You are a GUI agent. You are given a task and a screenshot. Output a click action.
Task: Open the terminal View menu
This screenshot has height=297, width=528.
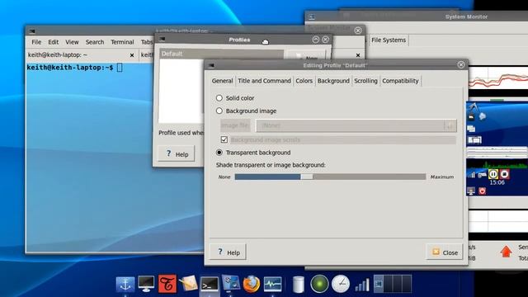click(x=72, y=42)
